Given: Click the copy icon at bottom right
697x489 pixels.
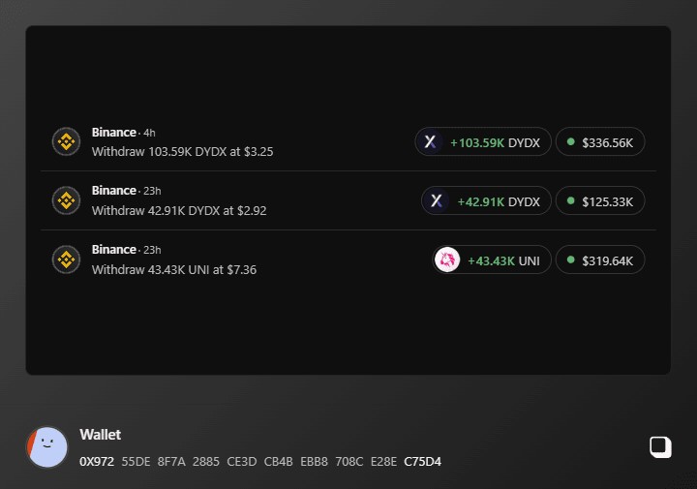Looking at the screenshot, I should click(659, 446).
